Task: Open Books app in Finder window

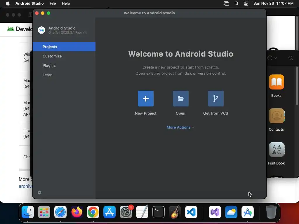Action: tap(276, 82)
